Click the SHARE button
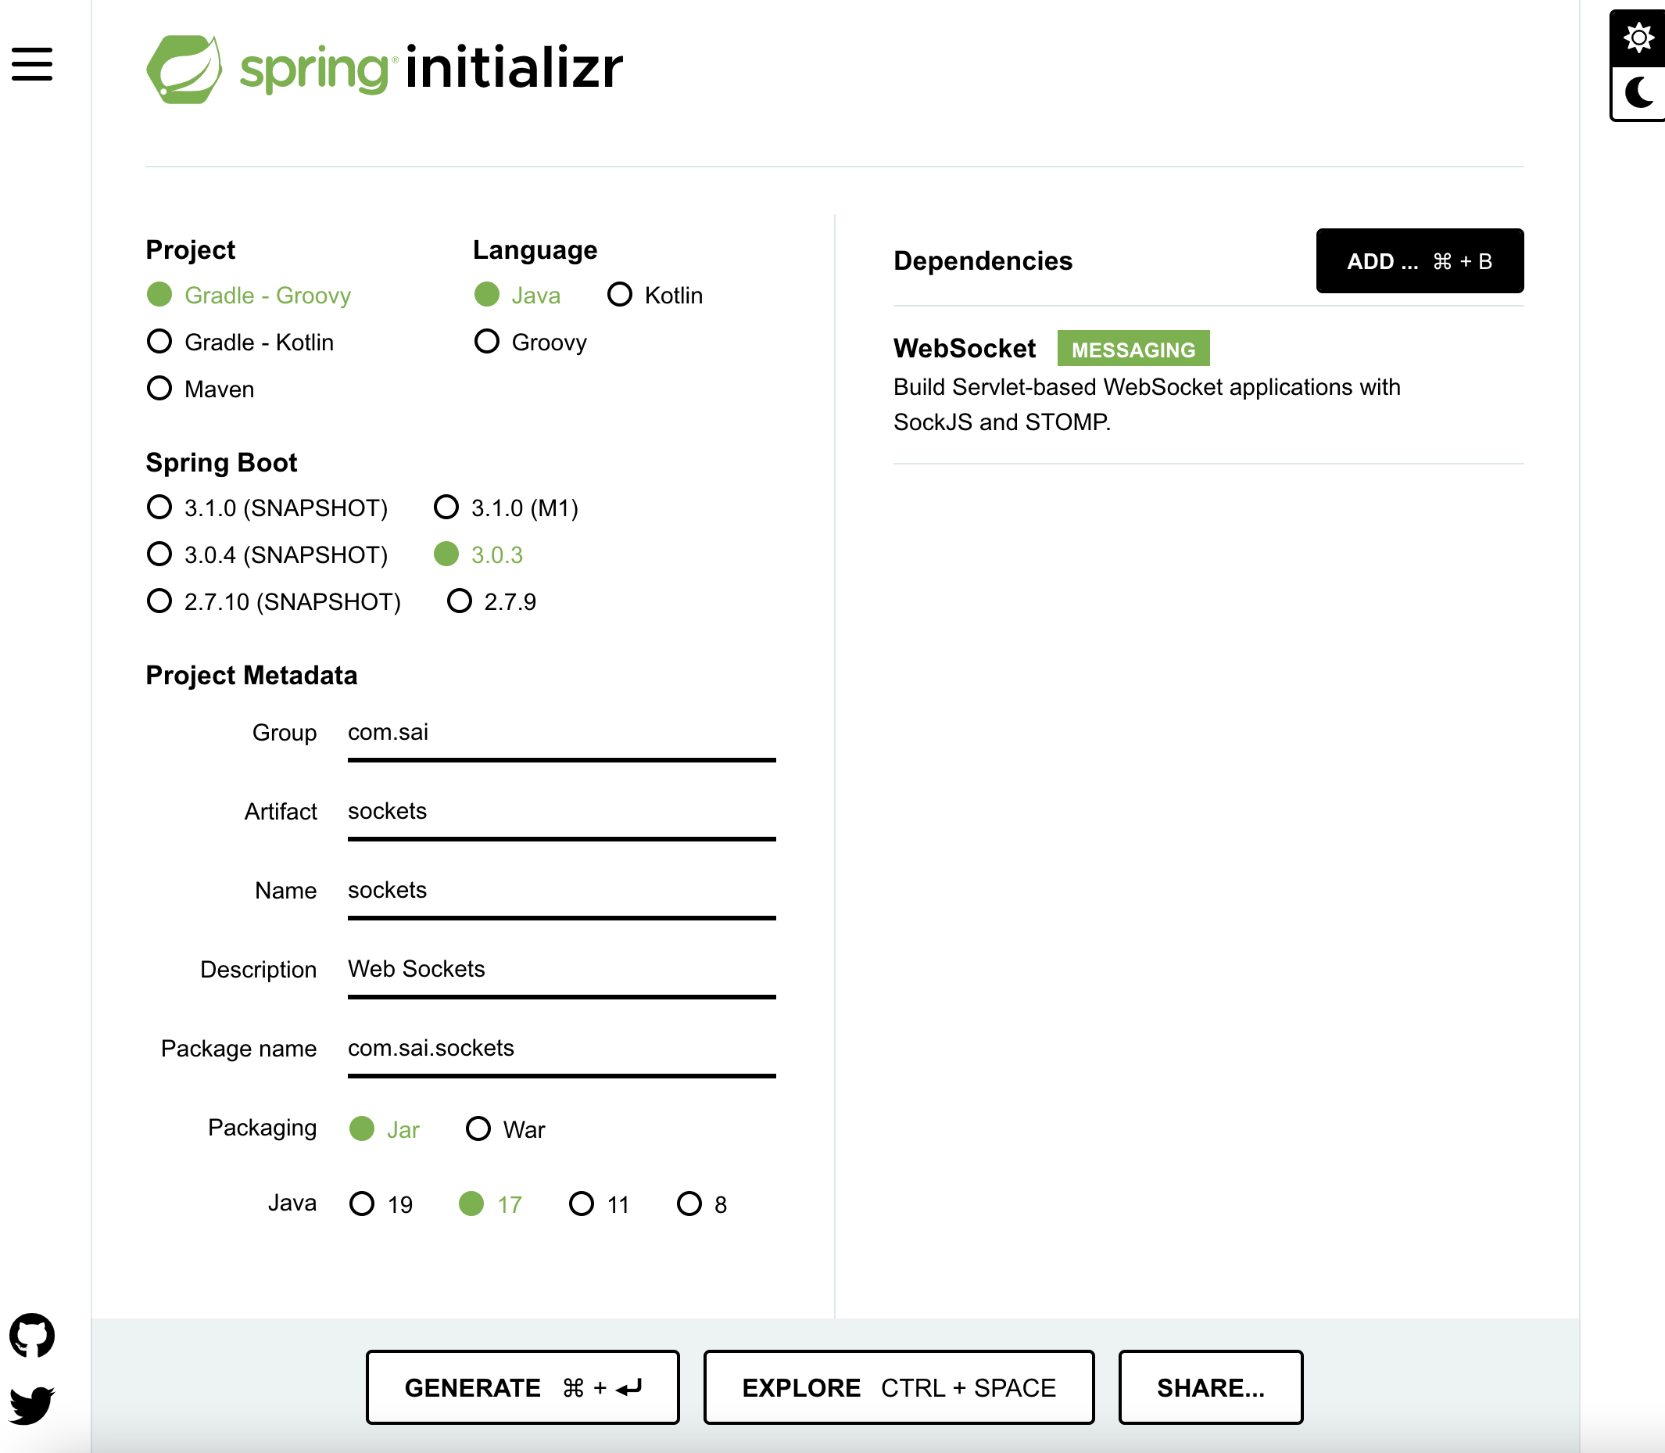 click(x=1210, y=1387)
